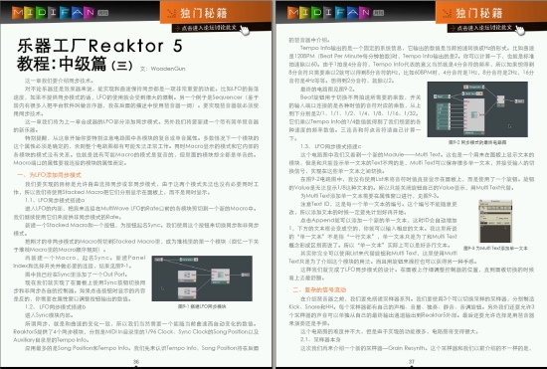This screenshot has height=369, width=547.
Task: Click the MIDIFAN logo on left page
Action: tap(60, 13)
